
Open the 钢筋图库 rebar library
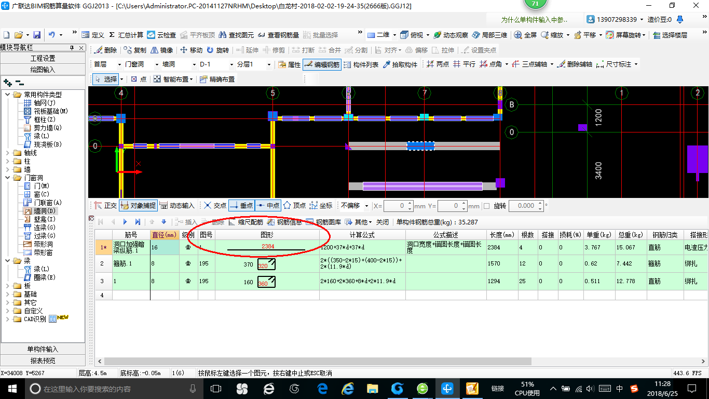pyautogui.click(x=323, y=222)
